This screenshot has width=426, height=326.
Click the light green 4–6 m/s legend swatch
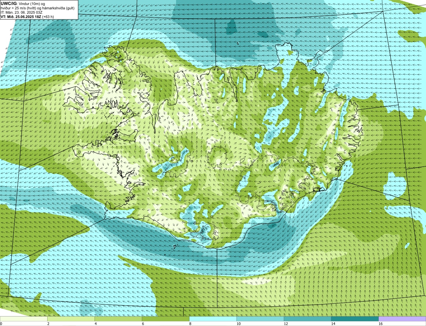point(118,319)
